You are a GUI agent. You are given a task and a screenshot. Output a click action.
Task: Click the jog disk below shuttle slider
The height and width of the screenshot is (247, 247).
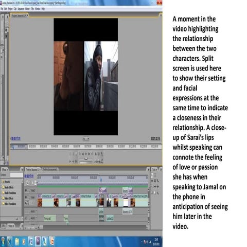(x=86, y=162)
